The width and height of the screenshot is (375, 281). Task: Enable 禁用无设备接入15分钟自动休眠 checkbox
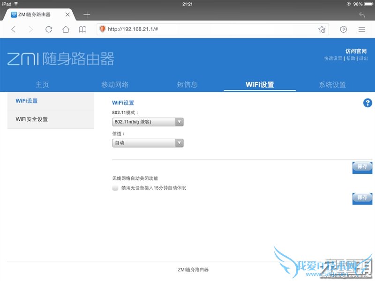click(115, 188)
